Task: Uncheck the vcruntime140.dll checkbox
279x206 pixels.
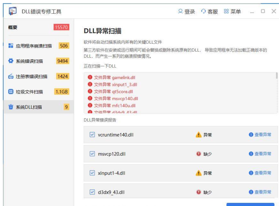Action: (x=92, y=135)
